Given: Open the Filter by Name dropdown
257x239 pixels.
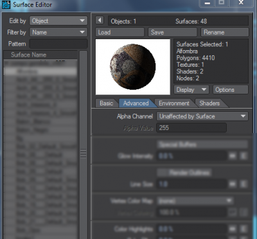Looking at the screenshot, I should 58,32.
